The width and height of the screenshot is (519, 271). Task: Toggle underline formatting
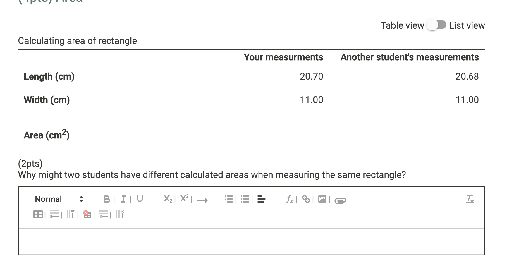140,199
